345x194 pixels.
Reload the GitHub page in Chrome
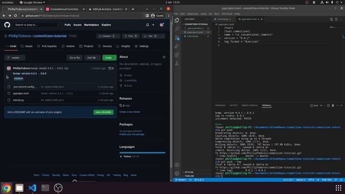coord(16,16)
